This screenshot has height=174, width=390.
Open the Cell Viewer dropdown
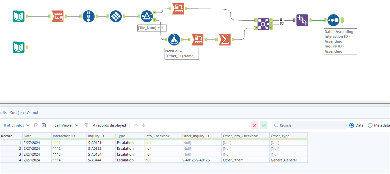(x=66, y=125)
